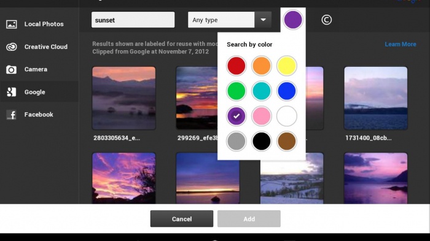Pick the green color swatch

tap(236, 91)
